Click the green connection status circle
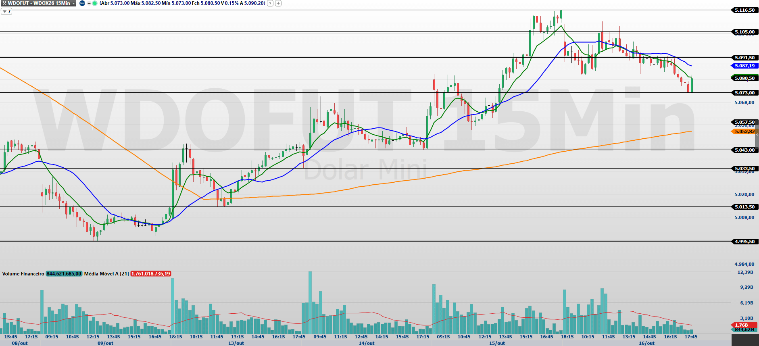759x346 pixels. click(95, 3)
